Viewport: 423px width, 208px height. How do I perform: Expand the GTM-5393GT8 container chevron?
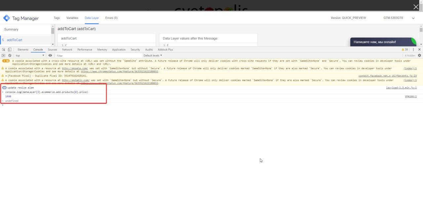413,18
